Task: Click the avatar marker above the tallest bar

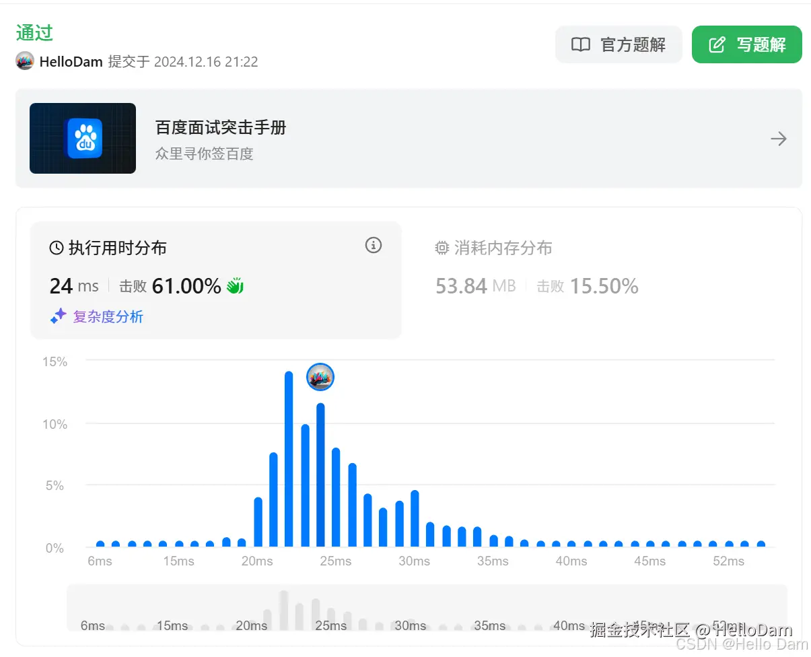Action: (x=320, y=377)
